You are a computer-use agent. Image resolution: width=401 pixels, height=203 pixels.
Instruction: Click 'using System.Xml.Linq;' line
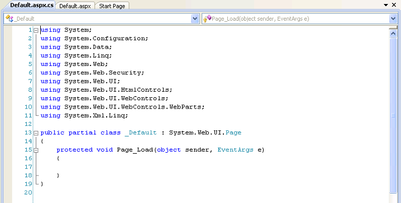pos(84,115)
